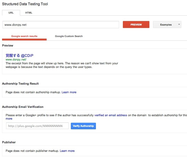187x160 pixels.
Task: Open Learn more about authorship markup
Action: [x=69, y=92]
